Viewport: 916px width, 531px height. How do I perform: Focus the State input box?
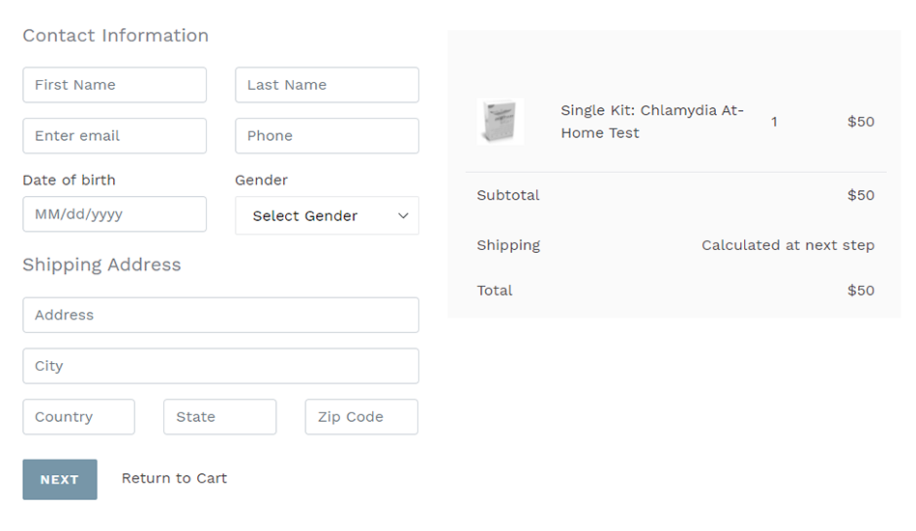coord(219,417)
